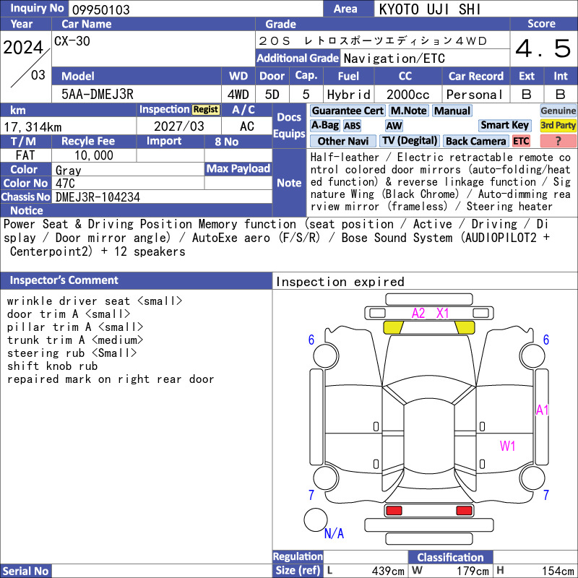Click the Back Camera badge
The image size is (578, 578).
475,141
